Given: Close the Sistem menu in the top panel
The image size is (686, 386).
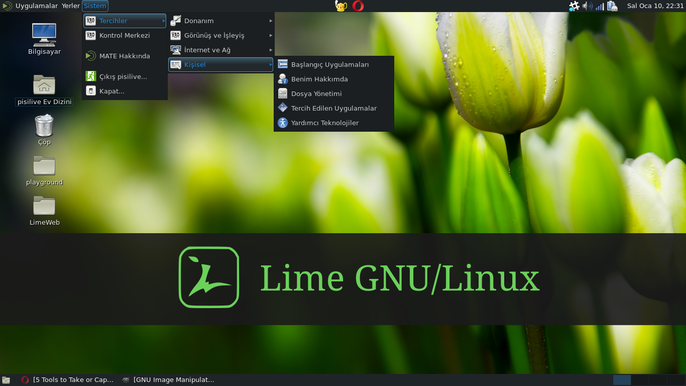Looking at the screenshot, I should pos(95,6).
